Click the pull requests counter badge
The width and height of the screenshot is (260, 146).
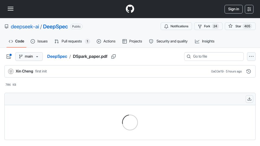(x=87, y=41)
